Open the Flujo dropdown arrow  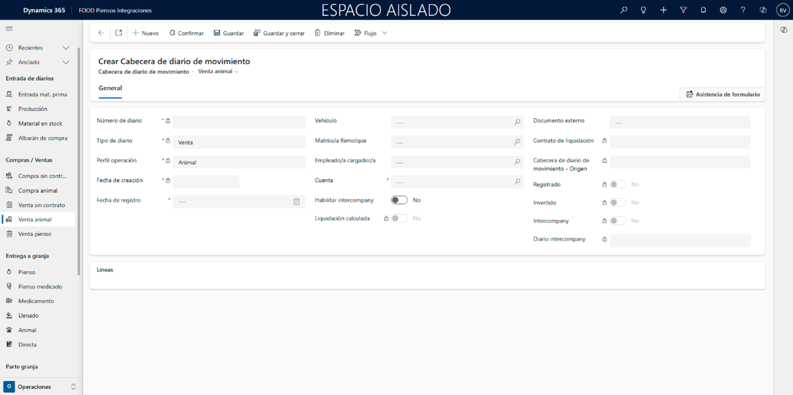[x=385, y=33]
